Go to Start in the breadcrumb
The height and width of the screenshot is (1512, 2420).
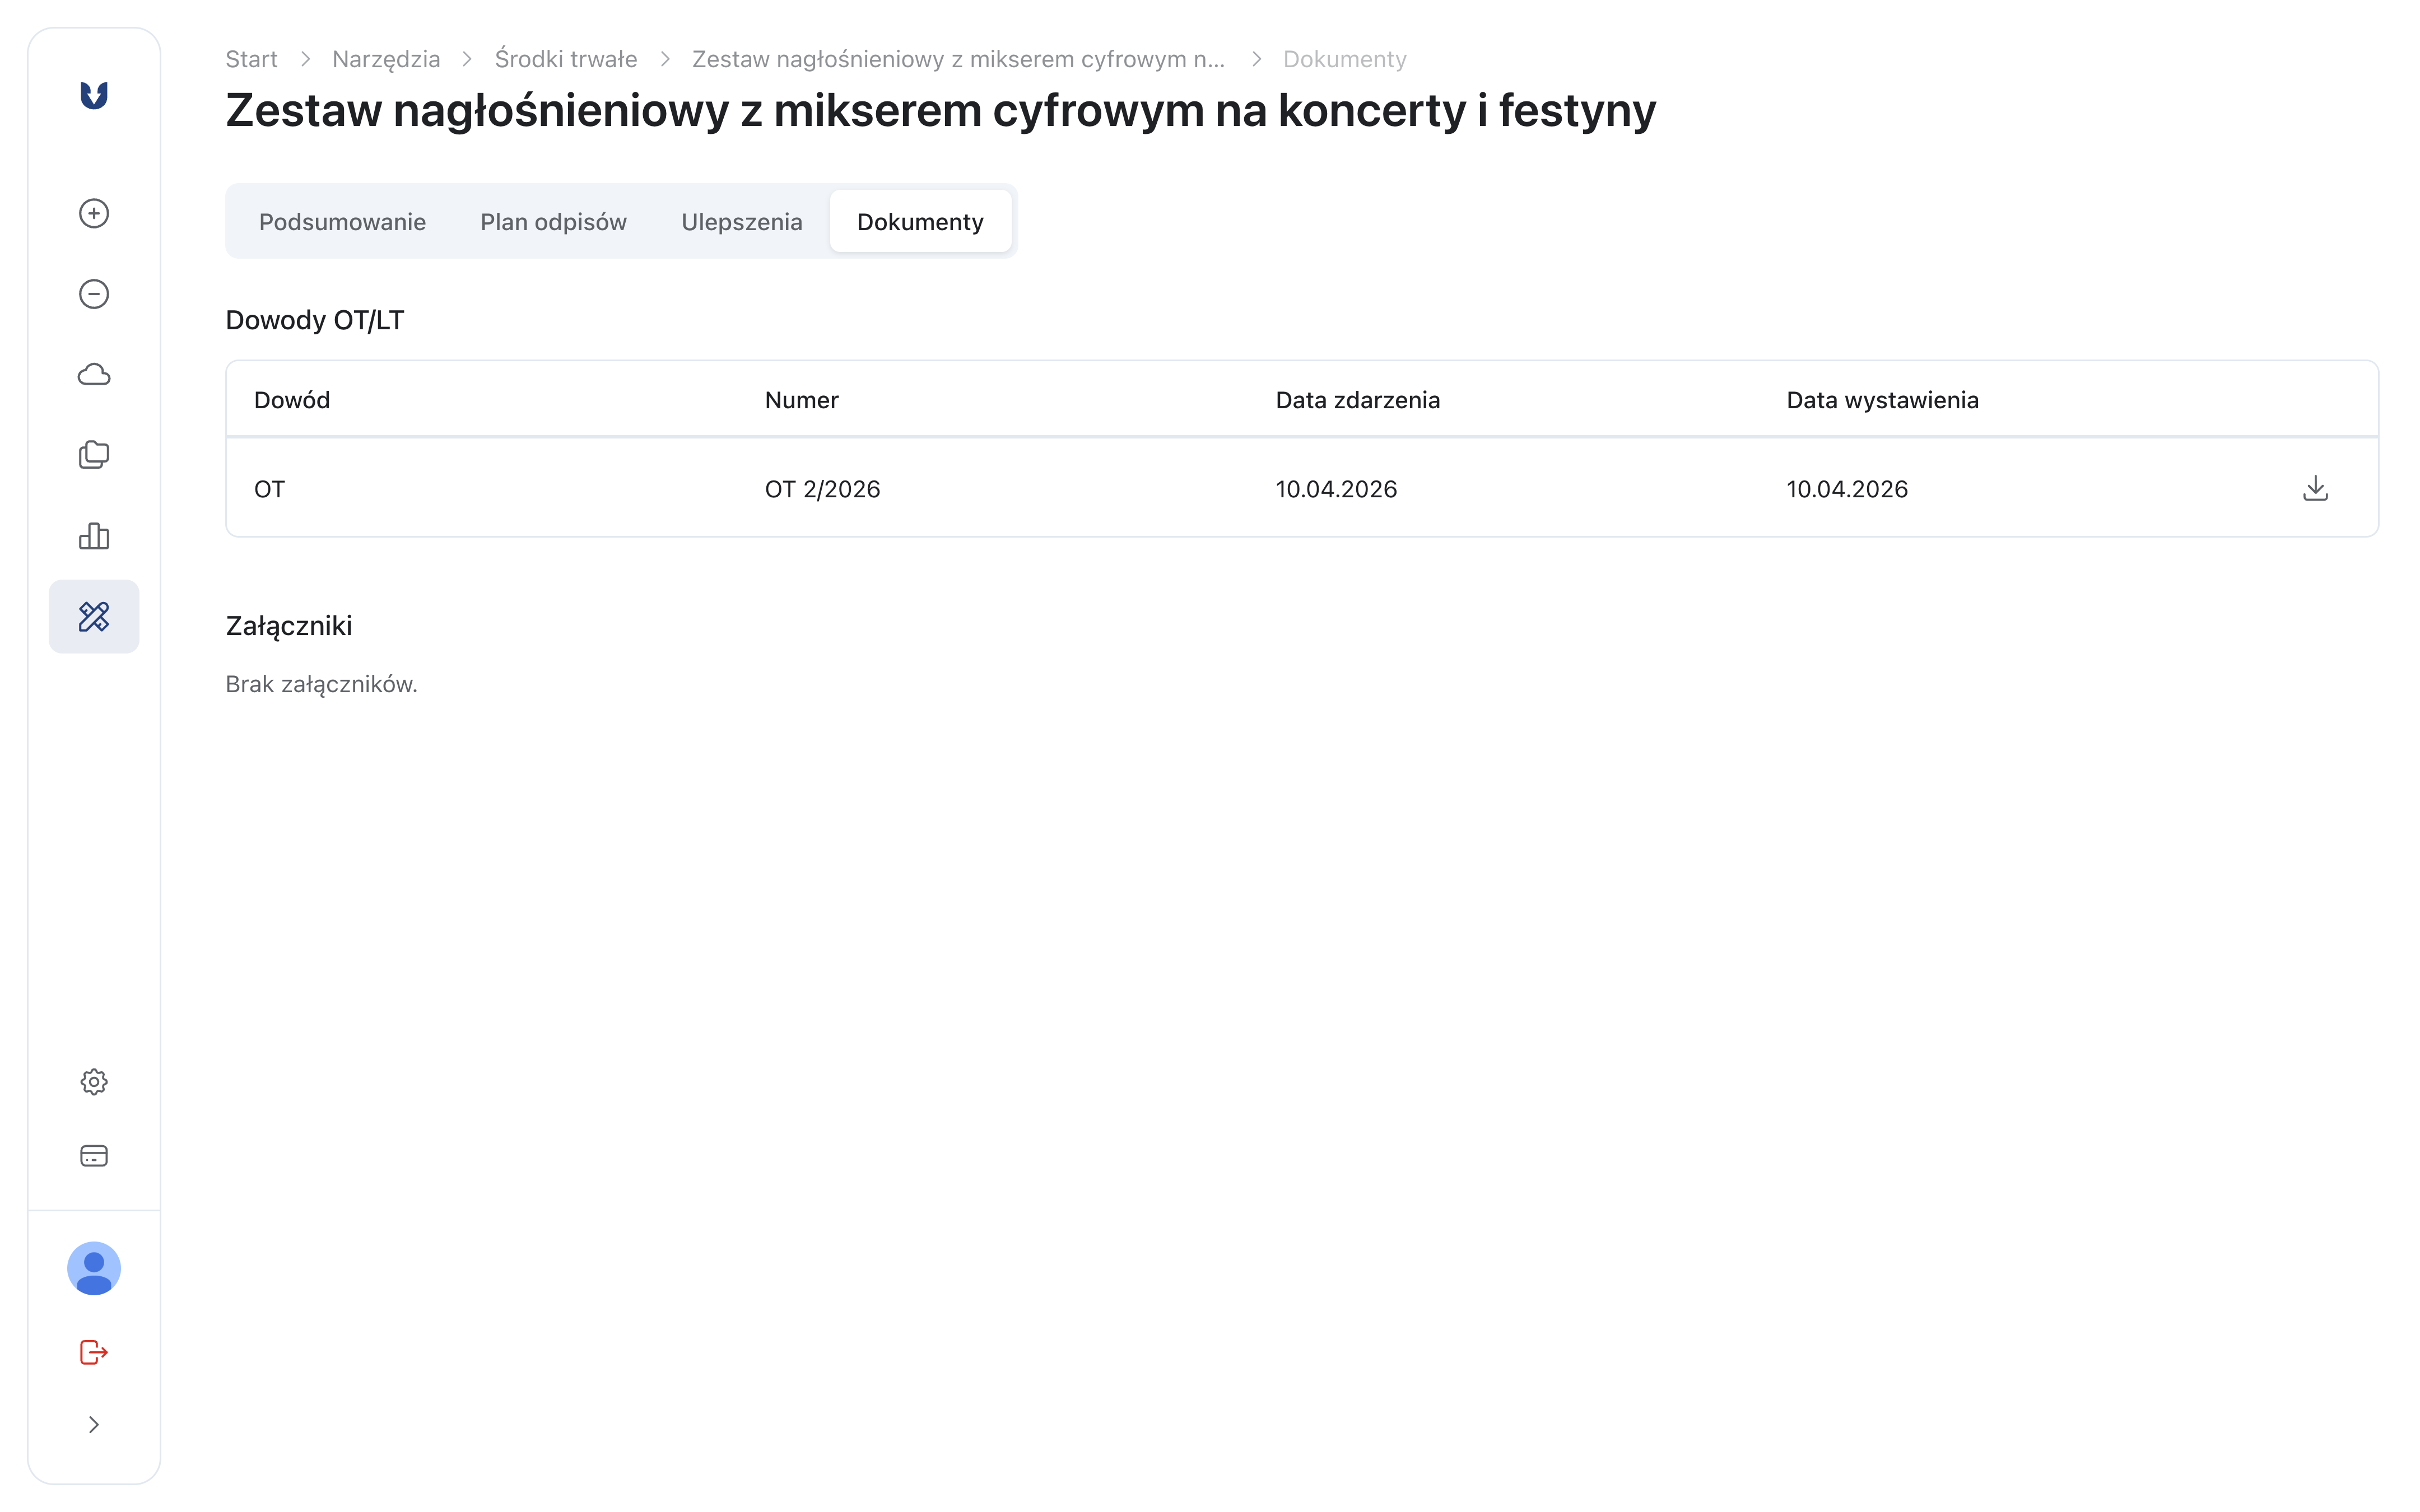tap(251, 59)
